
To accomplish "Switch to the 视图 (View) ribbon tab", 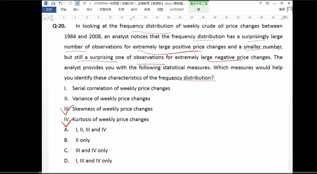I will click(160, 9).
